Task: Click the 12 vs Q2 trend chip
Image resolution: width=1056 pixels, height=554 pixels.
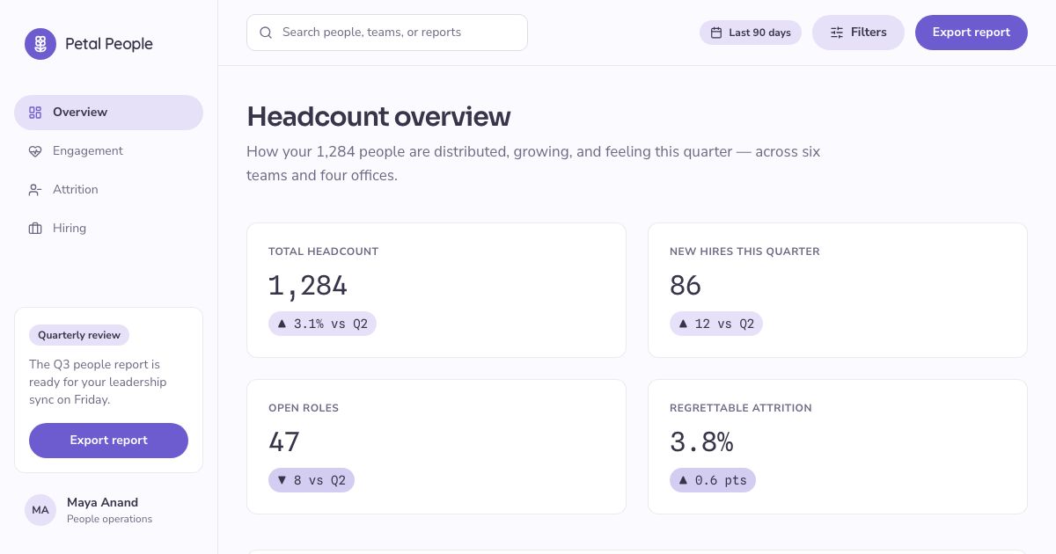Action: (716, 324)
